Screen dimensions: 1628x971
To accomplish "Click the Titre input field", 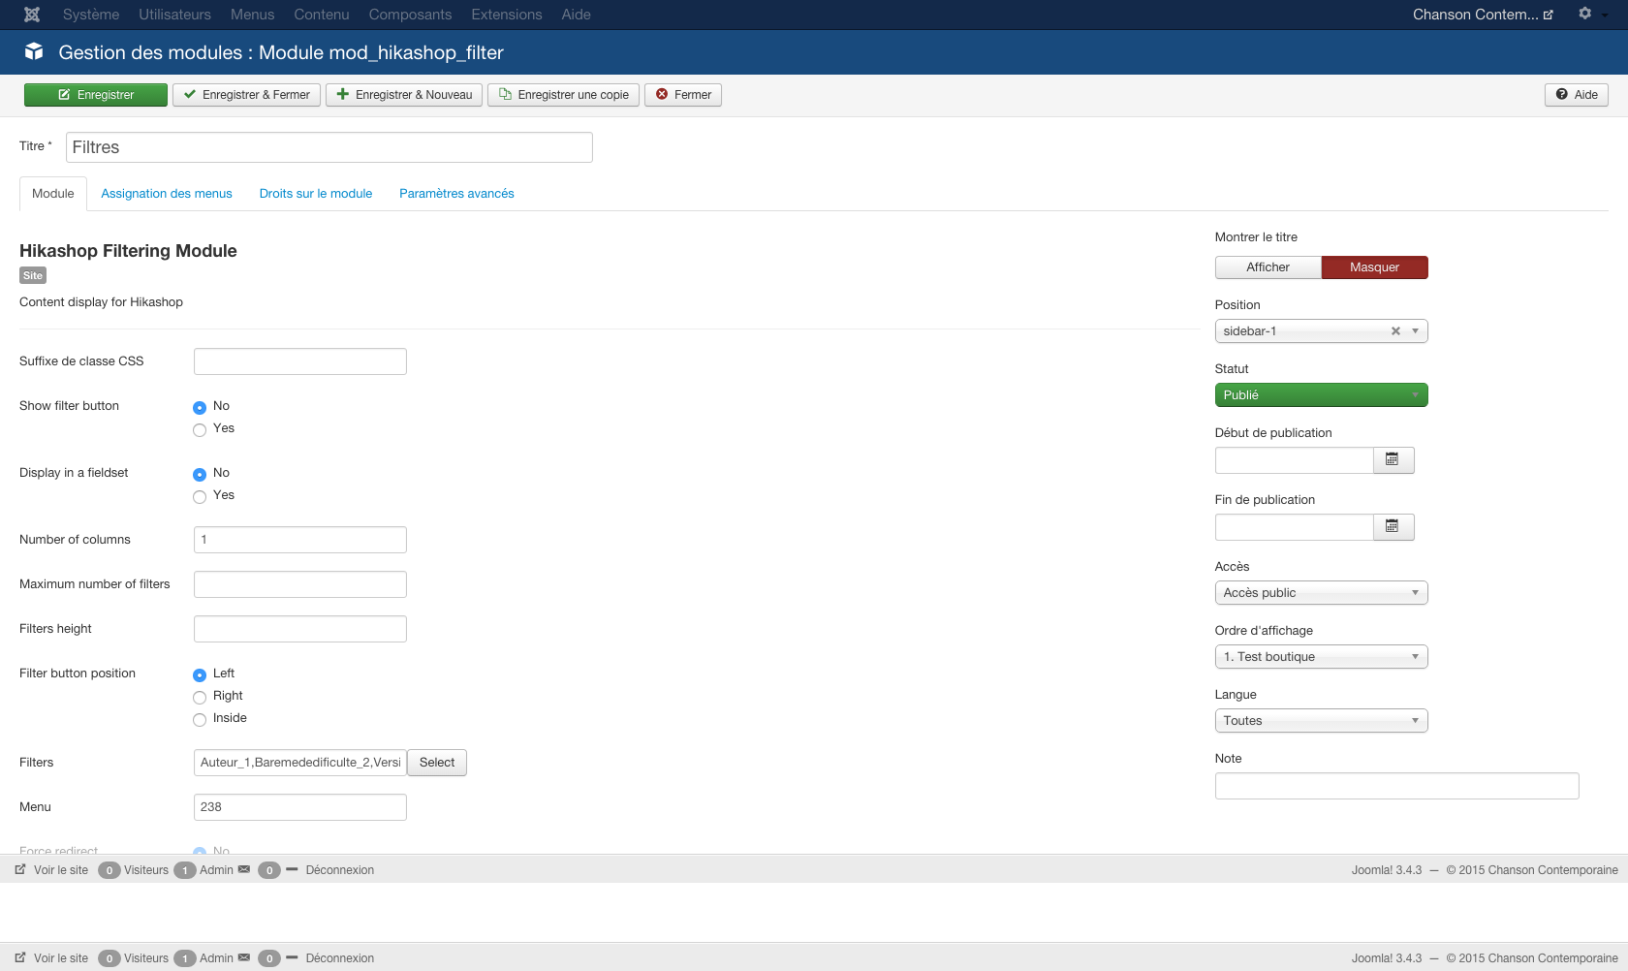I will (329, 147).
